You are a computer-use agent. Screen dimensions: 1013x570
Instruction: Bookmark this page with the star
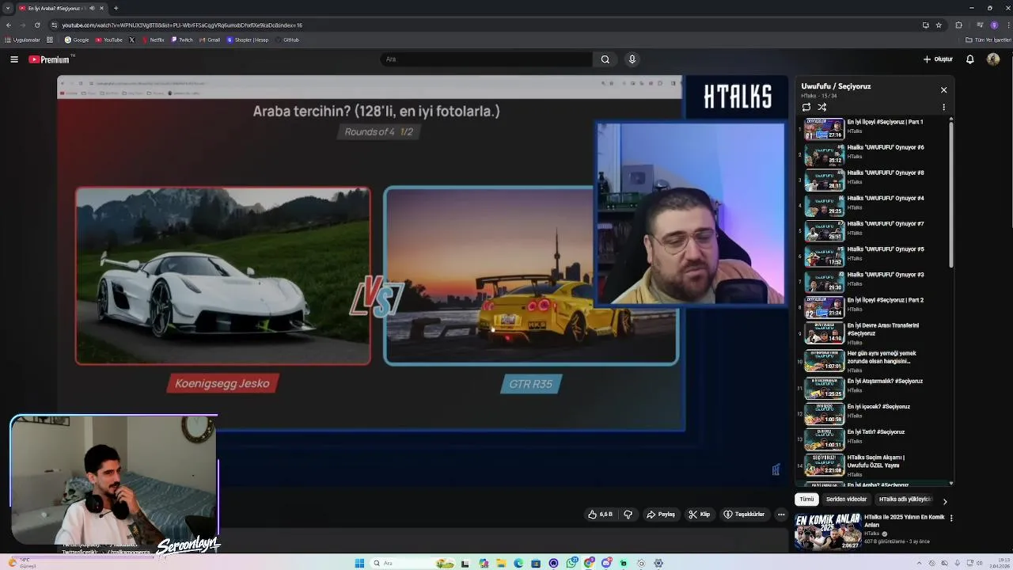pyautogui.click(x=939, y=25)
